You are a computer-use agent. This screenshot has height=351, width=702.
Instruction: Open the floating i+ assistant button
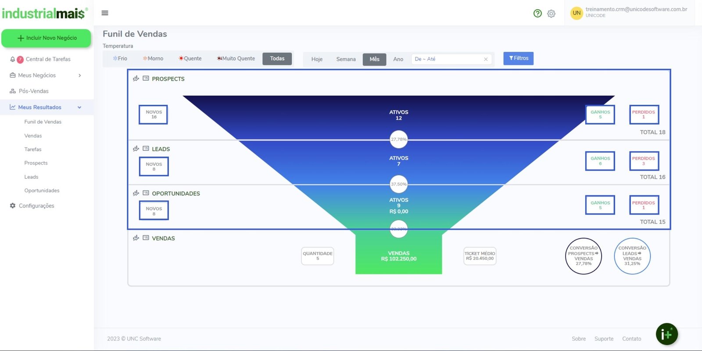pos(666,334)
